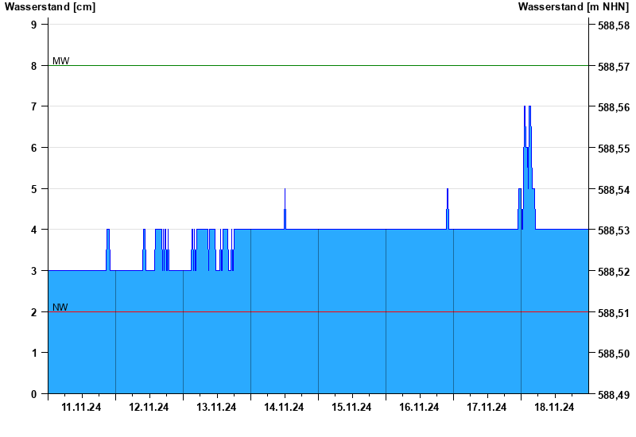Select the 16.11.24 date label
The image size is (636, 437).
click(419, 407)
